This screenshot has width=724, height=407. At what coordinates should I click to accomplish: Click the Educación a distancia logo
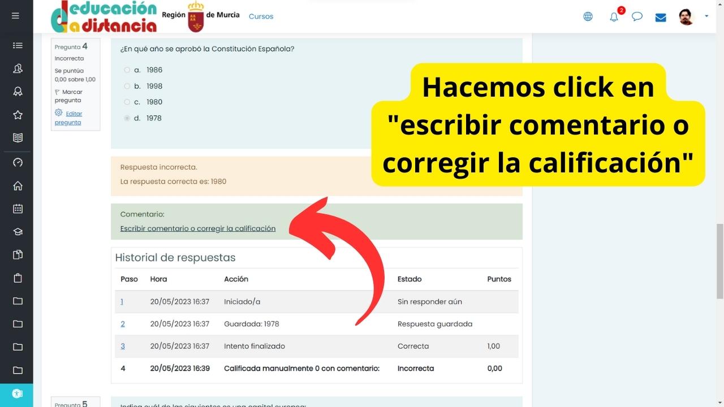104,16
